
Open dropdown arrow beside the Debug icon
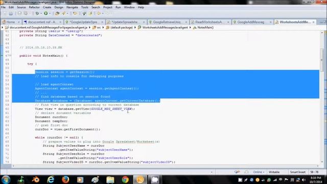pos(41,14)
